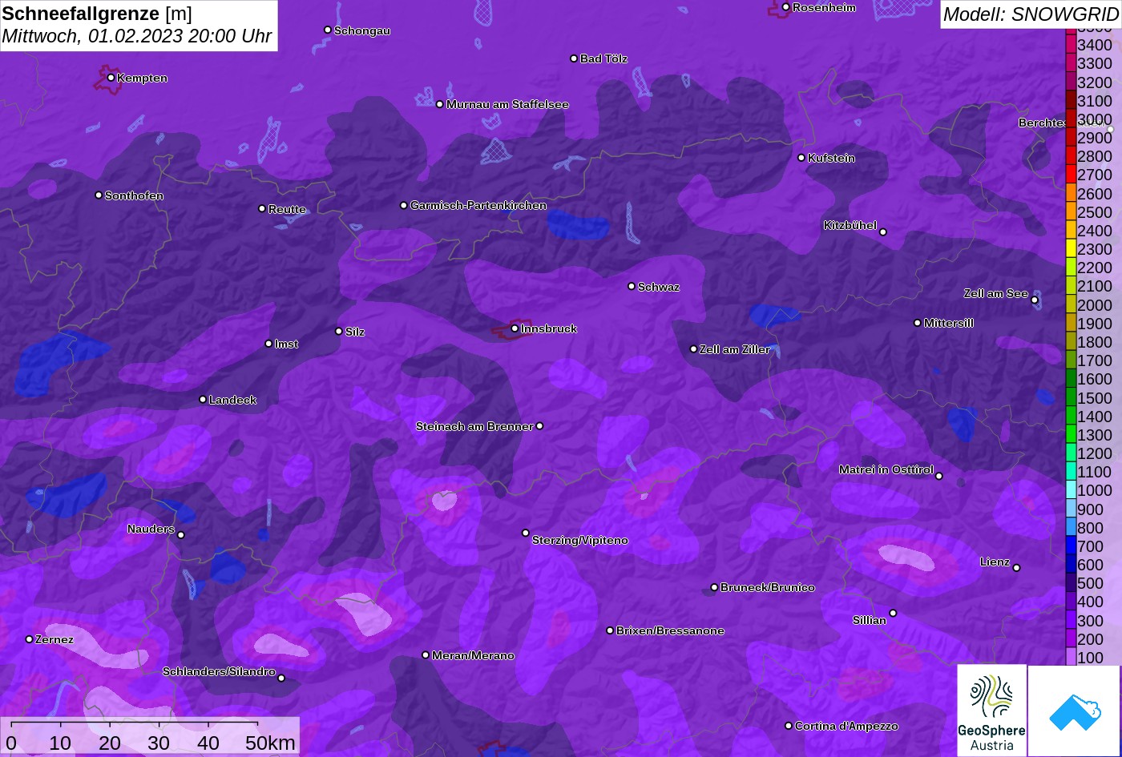Click the Modell: SNOWGRID label
This screenshot has width=1122, height=757.
click(1030, 14)
